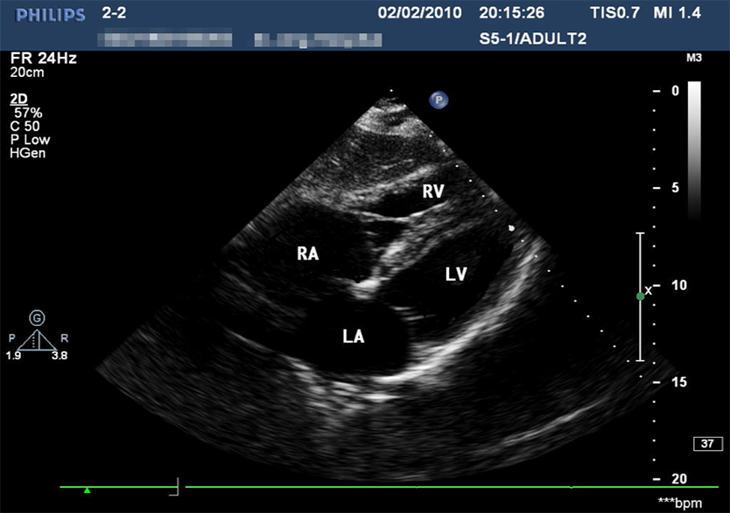The width and height of the screenshot is (730, 513).
Task: Click the Philips logo
Action: pyautogui.click(x=43, y=15)
